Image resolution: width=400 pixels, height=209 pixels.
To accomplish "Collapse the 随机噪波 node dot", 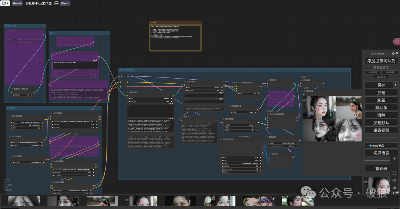I will click(267, 137).
